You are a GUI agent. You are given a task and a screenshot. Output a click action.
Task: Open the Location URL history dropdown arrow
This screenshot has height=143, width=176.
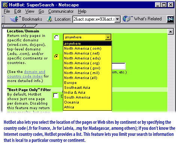pos(118,19)
